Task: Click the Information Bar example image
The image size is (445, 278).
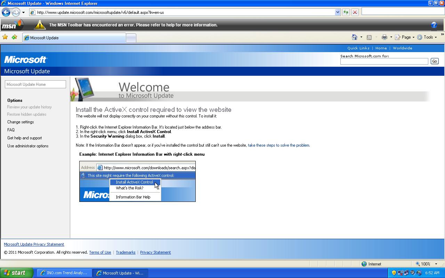Action: [x=137, y=181]
